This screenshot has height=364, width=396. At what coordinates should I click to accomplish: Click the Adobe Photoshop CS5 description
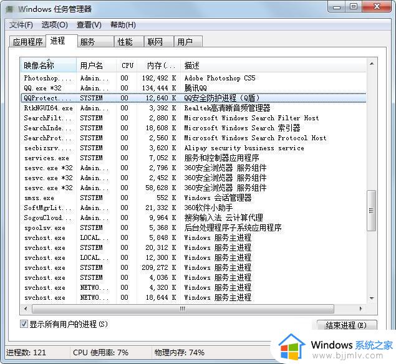tap(220, 78)
